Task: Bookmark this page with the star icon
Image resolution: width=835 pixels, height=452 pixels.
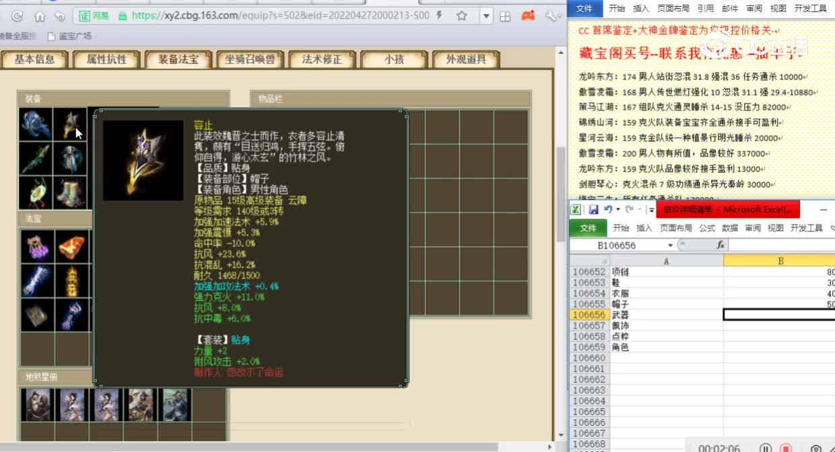Action: (x=462, y=15)
